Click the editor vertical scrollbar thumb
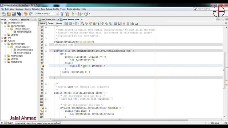This screenshot has width=228, height=128. pos(224,70)
